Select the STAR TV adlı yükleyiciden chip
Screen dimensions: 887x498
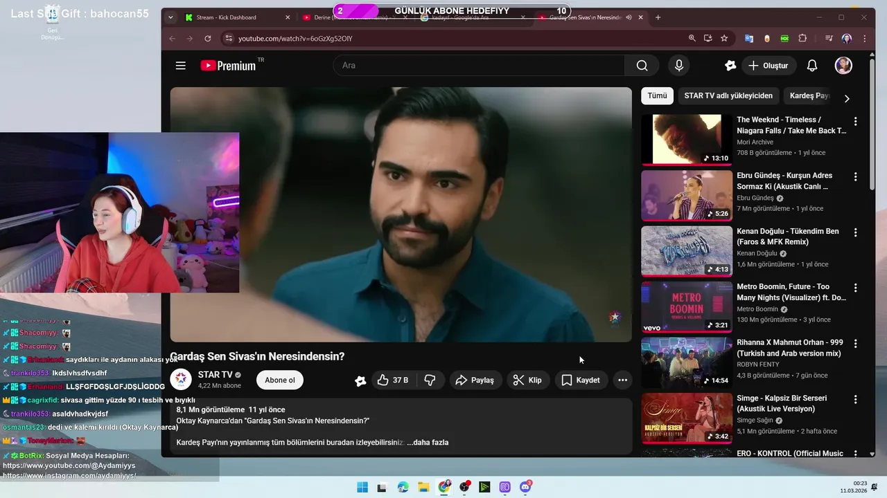pos(728,96)
